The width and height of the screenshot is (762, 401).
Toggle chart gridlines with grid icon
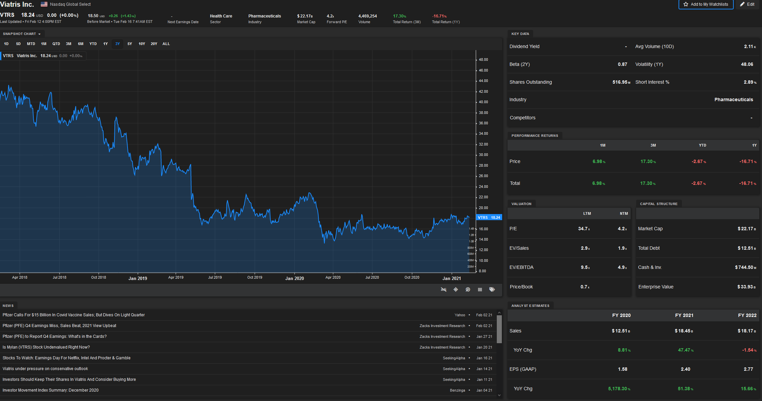(x=480, y=289)
